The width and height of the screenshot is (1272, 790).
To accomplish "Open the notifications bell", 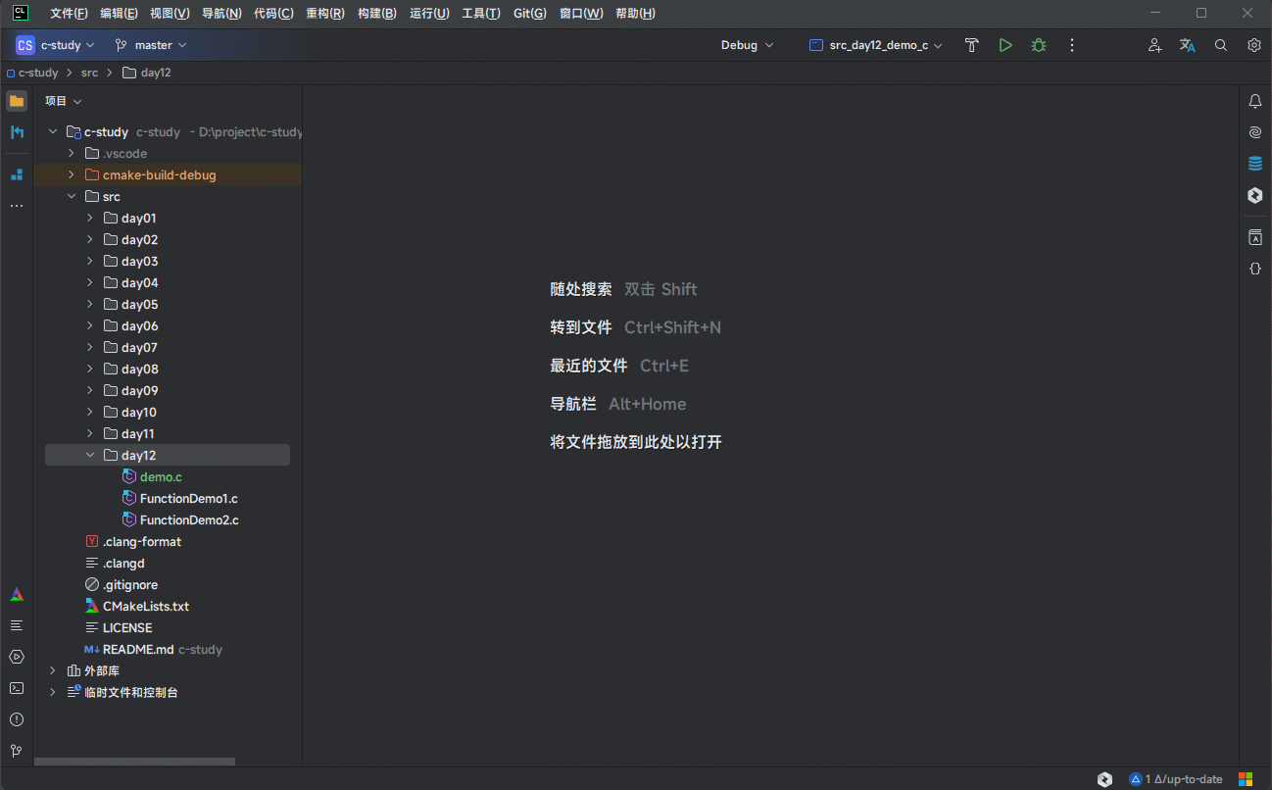I will 1254,101.
